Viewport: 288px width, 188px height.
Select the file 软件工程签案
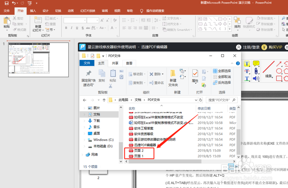coord(144,128)
